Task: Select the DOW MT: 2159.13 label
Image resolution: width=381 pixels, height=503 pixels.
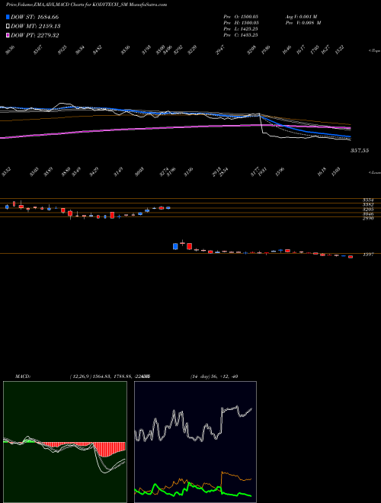Action: 36,27
